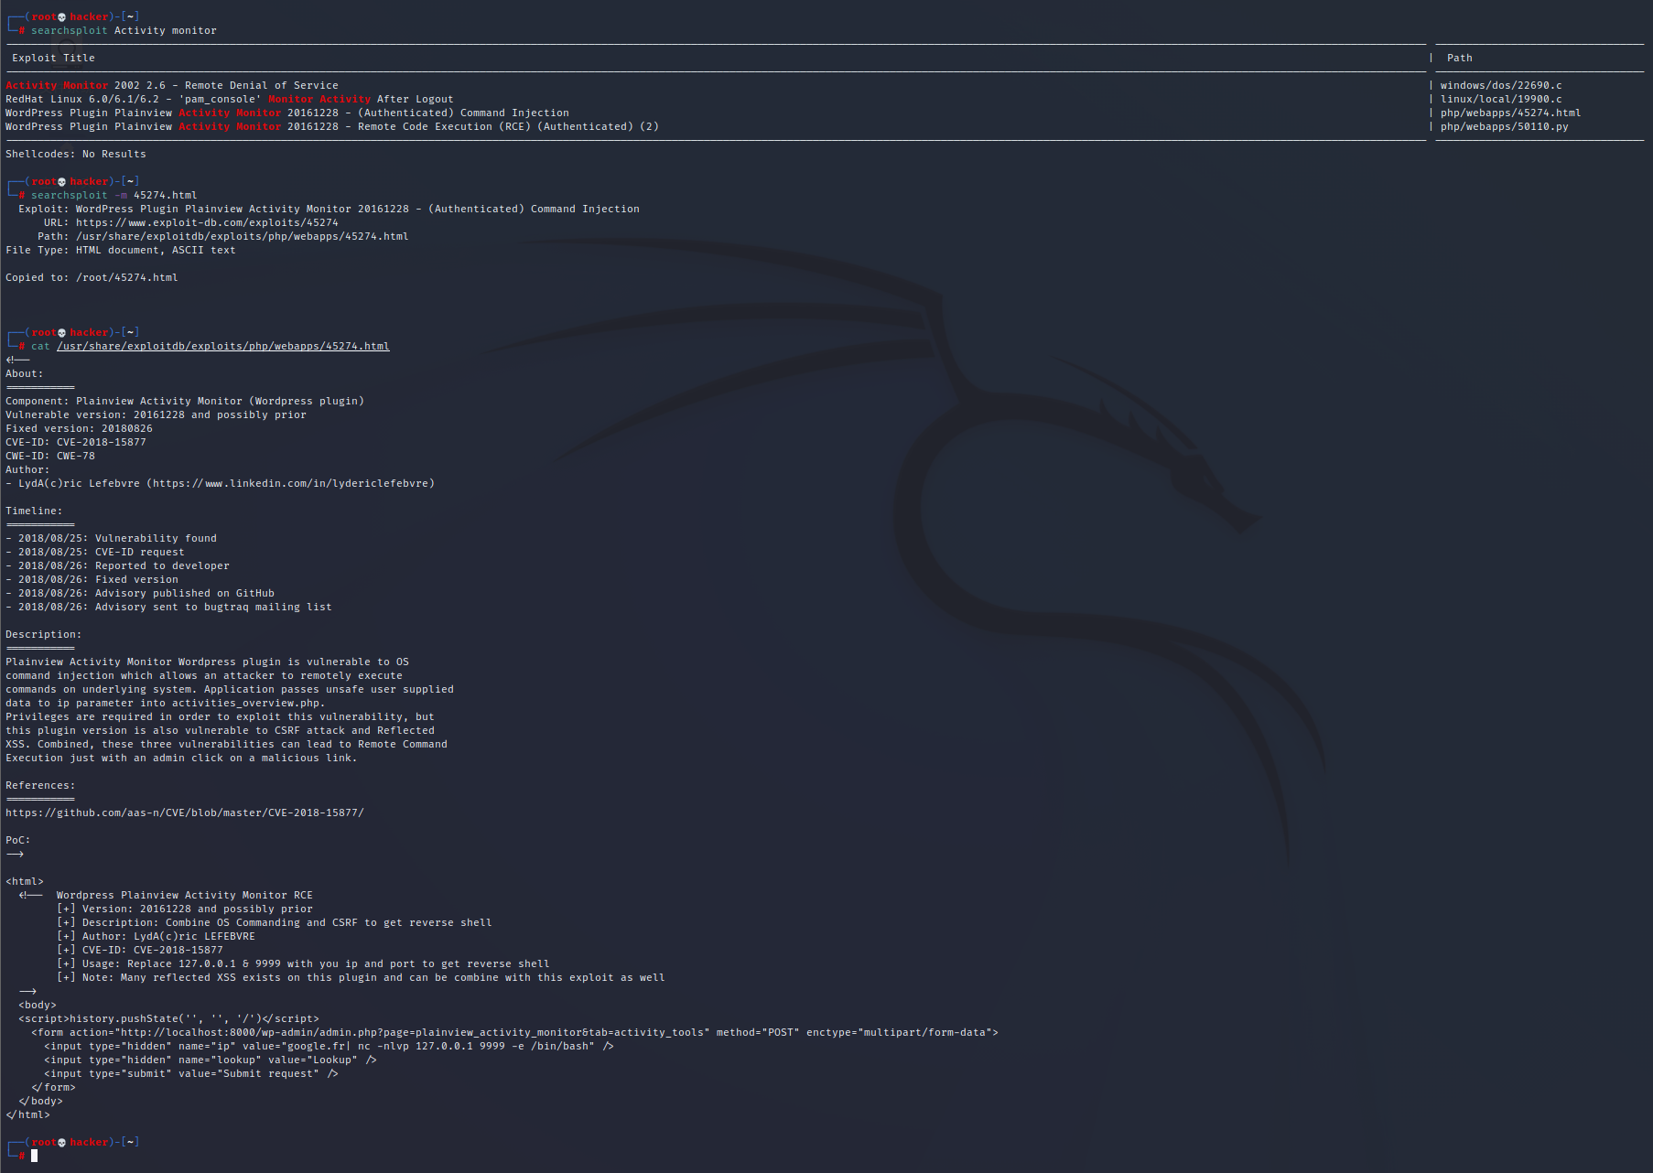Click the skull icon in the bottom prompt
Image resolution: width=1653 pixels, height=1173 pixels.
[62, 1142]
